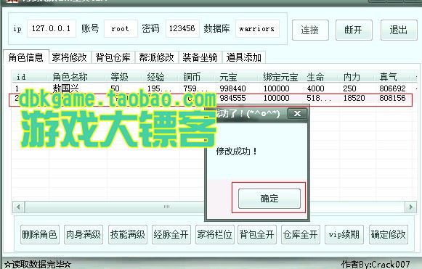Click the 数据库 field showing warriors
422x269 pixels.
click(257, 28)
